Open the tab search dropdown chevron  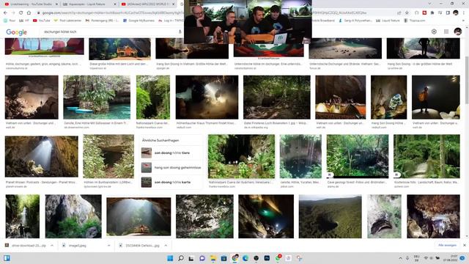coord(429,4)
